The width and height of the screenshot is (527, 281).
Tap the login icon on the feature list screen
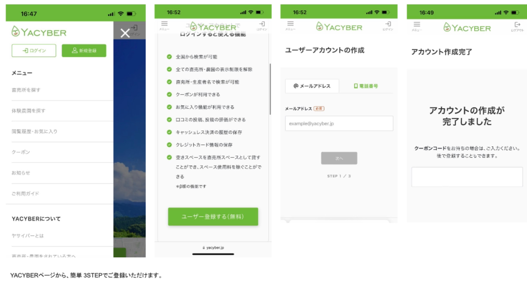tap(262, 26)
